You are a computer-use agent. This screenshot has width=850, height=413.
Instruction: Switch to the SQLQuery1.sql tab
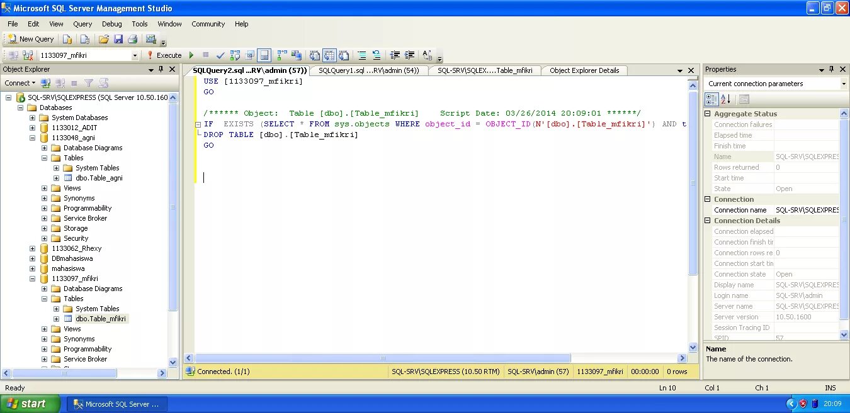point(368,70)
